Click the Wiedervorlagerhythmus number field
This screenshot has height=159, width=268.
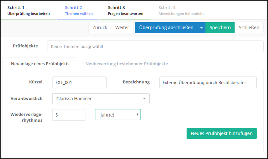(69, 115)
